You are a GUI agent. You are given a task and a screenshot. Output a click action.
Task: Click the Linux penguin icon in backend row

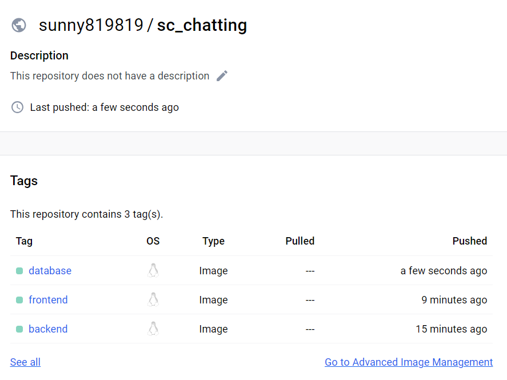coord(153,329)
